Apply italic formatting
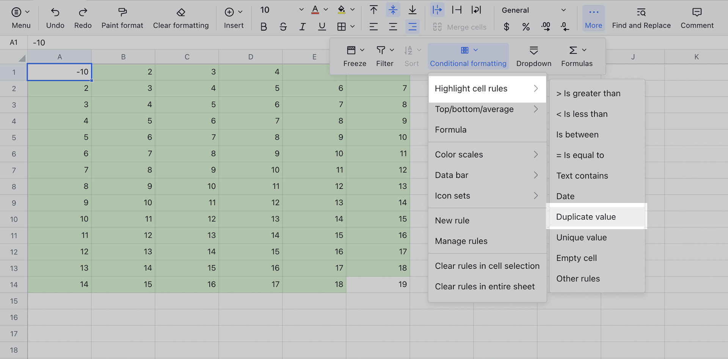This screenshot has height=359, width=728. [x=302, y=27]
